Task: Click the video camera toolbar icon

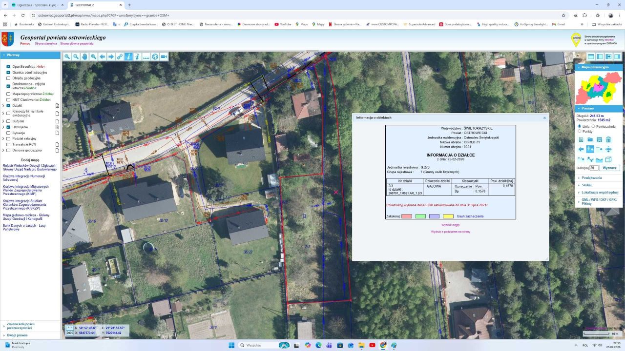Action: [x=164, y=57]
